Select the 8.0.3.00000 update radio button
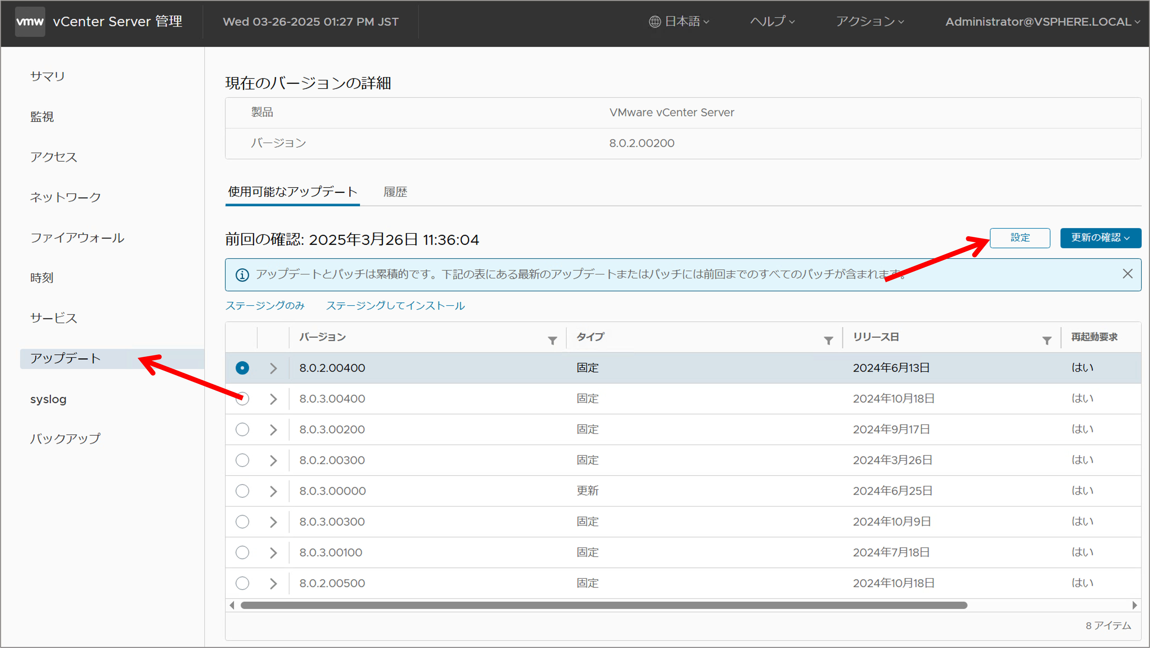1150x648 pixels. (242, 491)
